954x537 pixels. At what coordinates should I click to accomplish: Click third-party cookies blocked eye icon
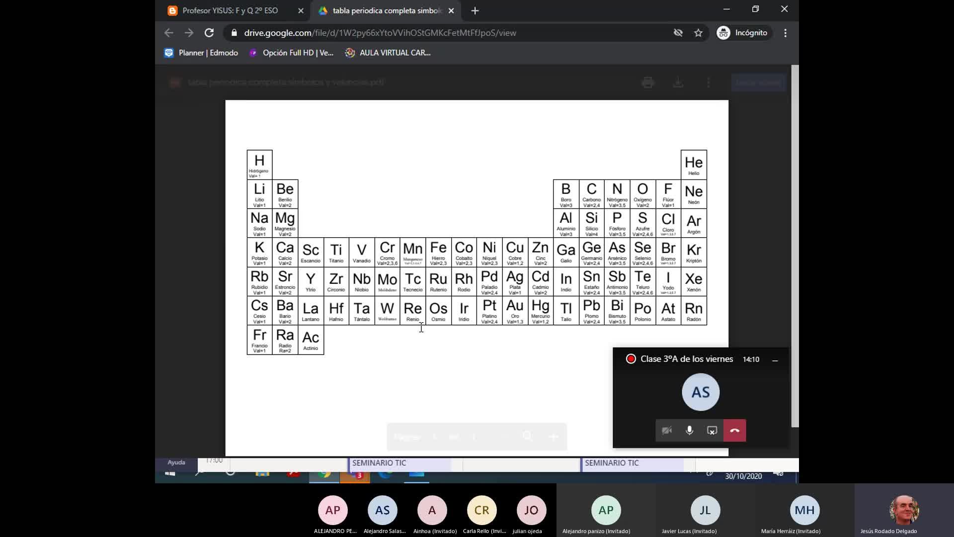[x=678, y=33]
